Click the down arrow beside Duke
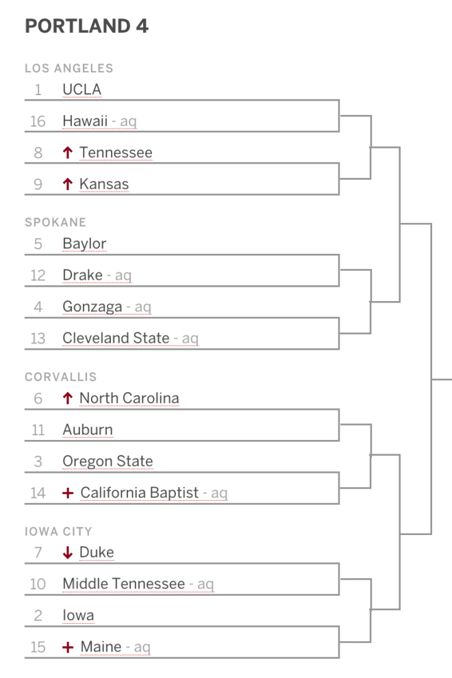Screen dimensions: 452x678 click(x=67, y=553)
